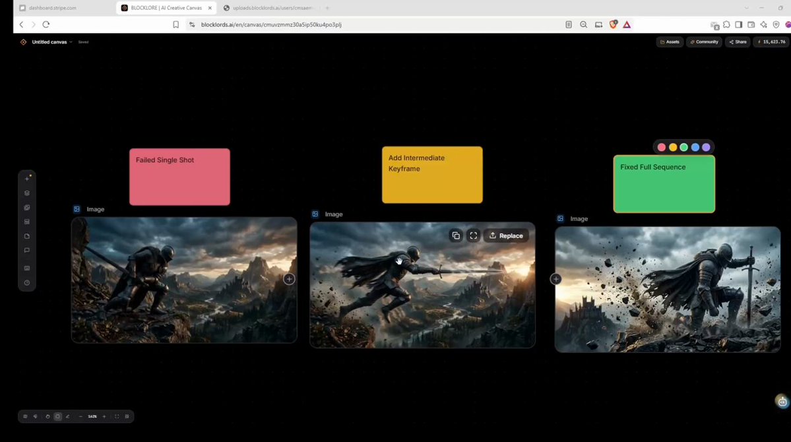
Task: Click the 15,623.76 credits balance
Action: 772,42
